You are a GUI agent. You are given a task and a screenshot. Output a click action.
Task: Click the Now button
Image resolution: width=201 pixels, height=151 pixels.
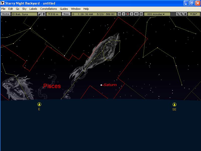(66, 14)
